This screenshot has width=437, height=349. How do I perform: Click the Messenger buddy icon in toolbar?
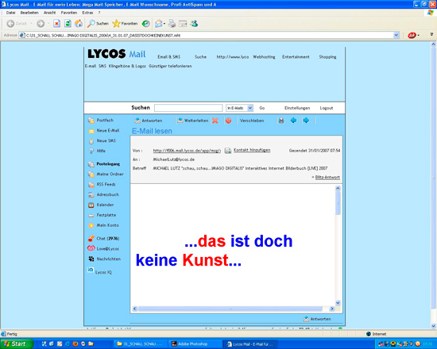194,24
